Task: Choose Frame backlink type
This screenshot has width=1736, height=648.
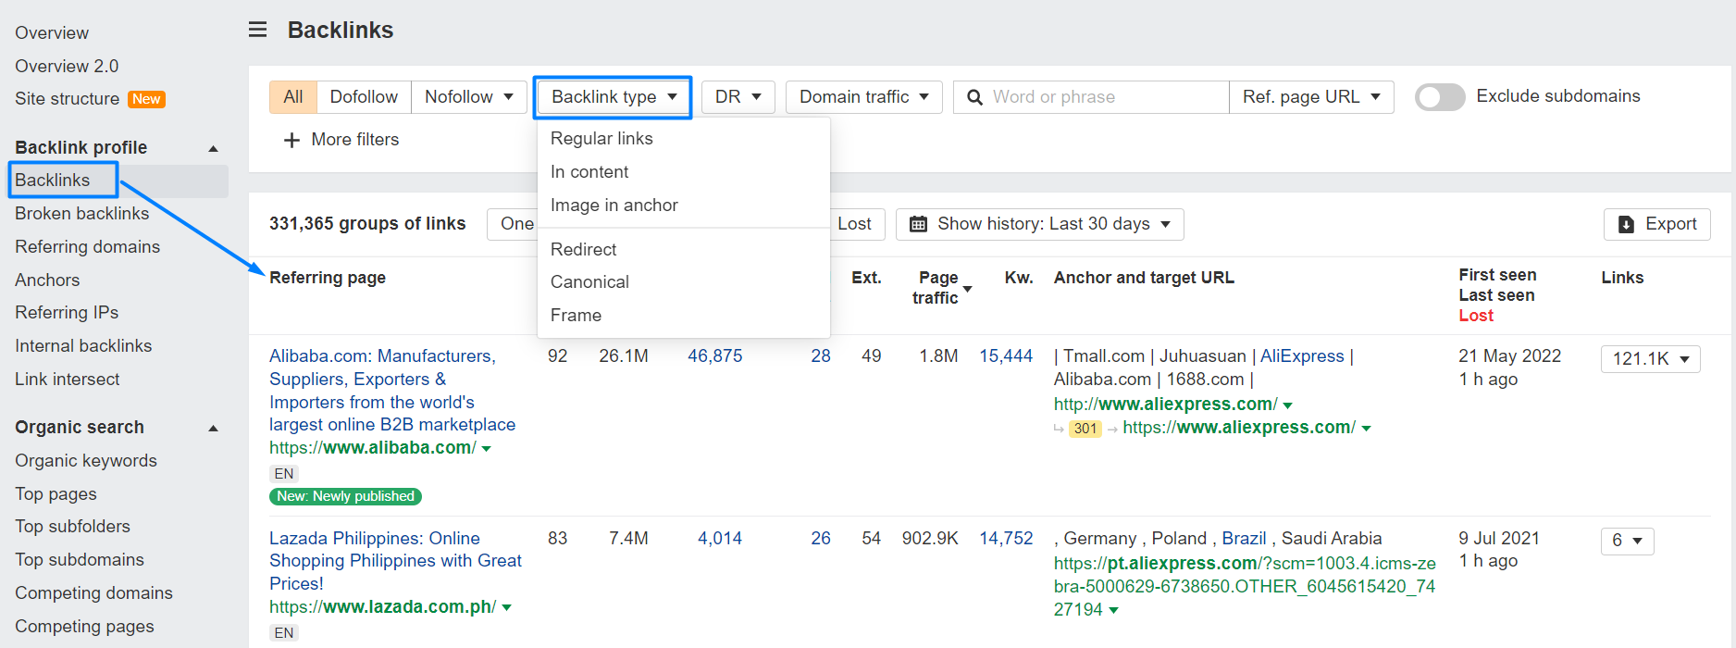Action: coord(576,316)
